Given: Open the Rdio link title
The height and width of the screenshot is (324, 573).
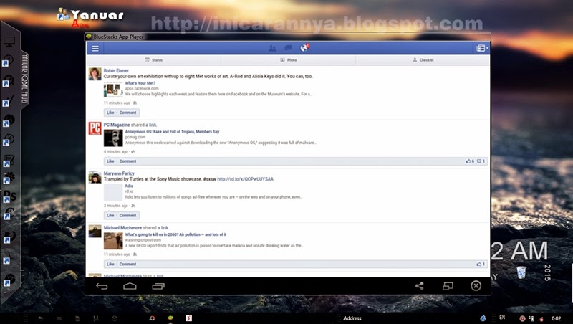Looking at the screenshot, I should [x=129, y=186].
